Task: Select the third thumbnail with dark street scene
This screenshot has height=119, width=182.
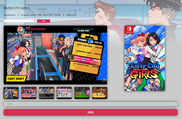Action: 47,93
